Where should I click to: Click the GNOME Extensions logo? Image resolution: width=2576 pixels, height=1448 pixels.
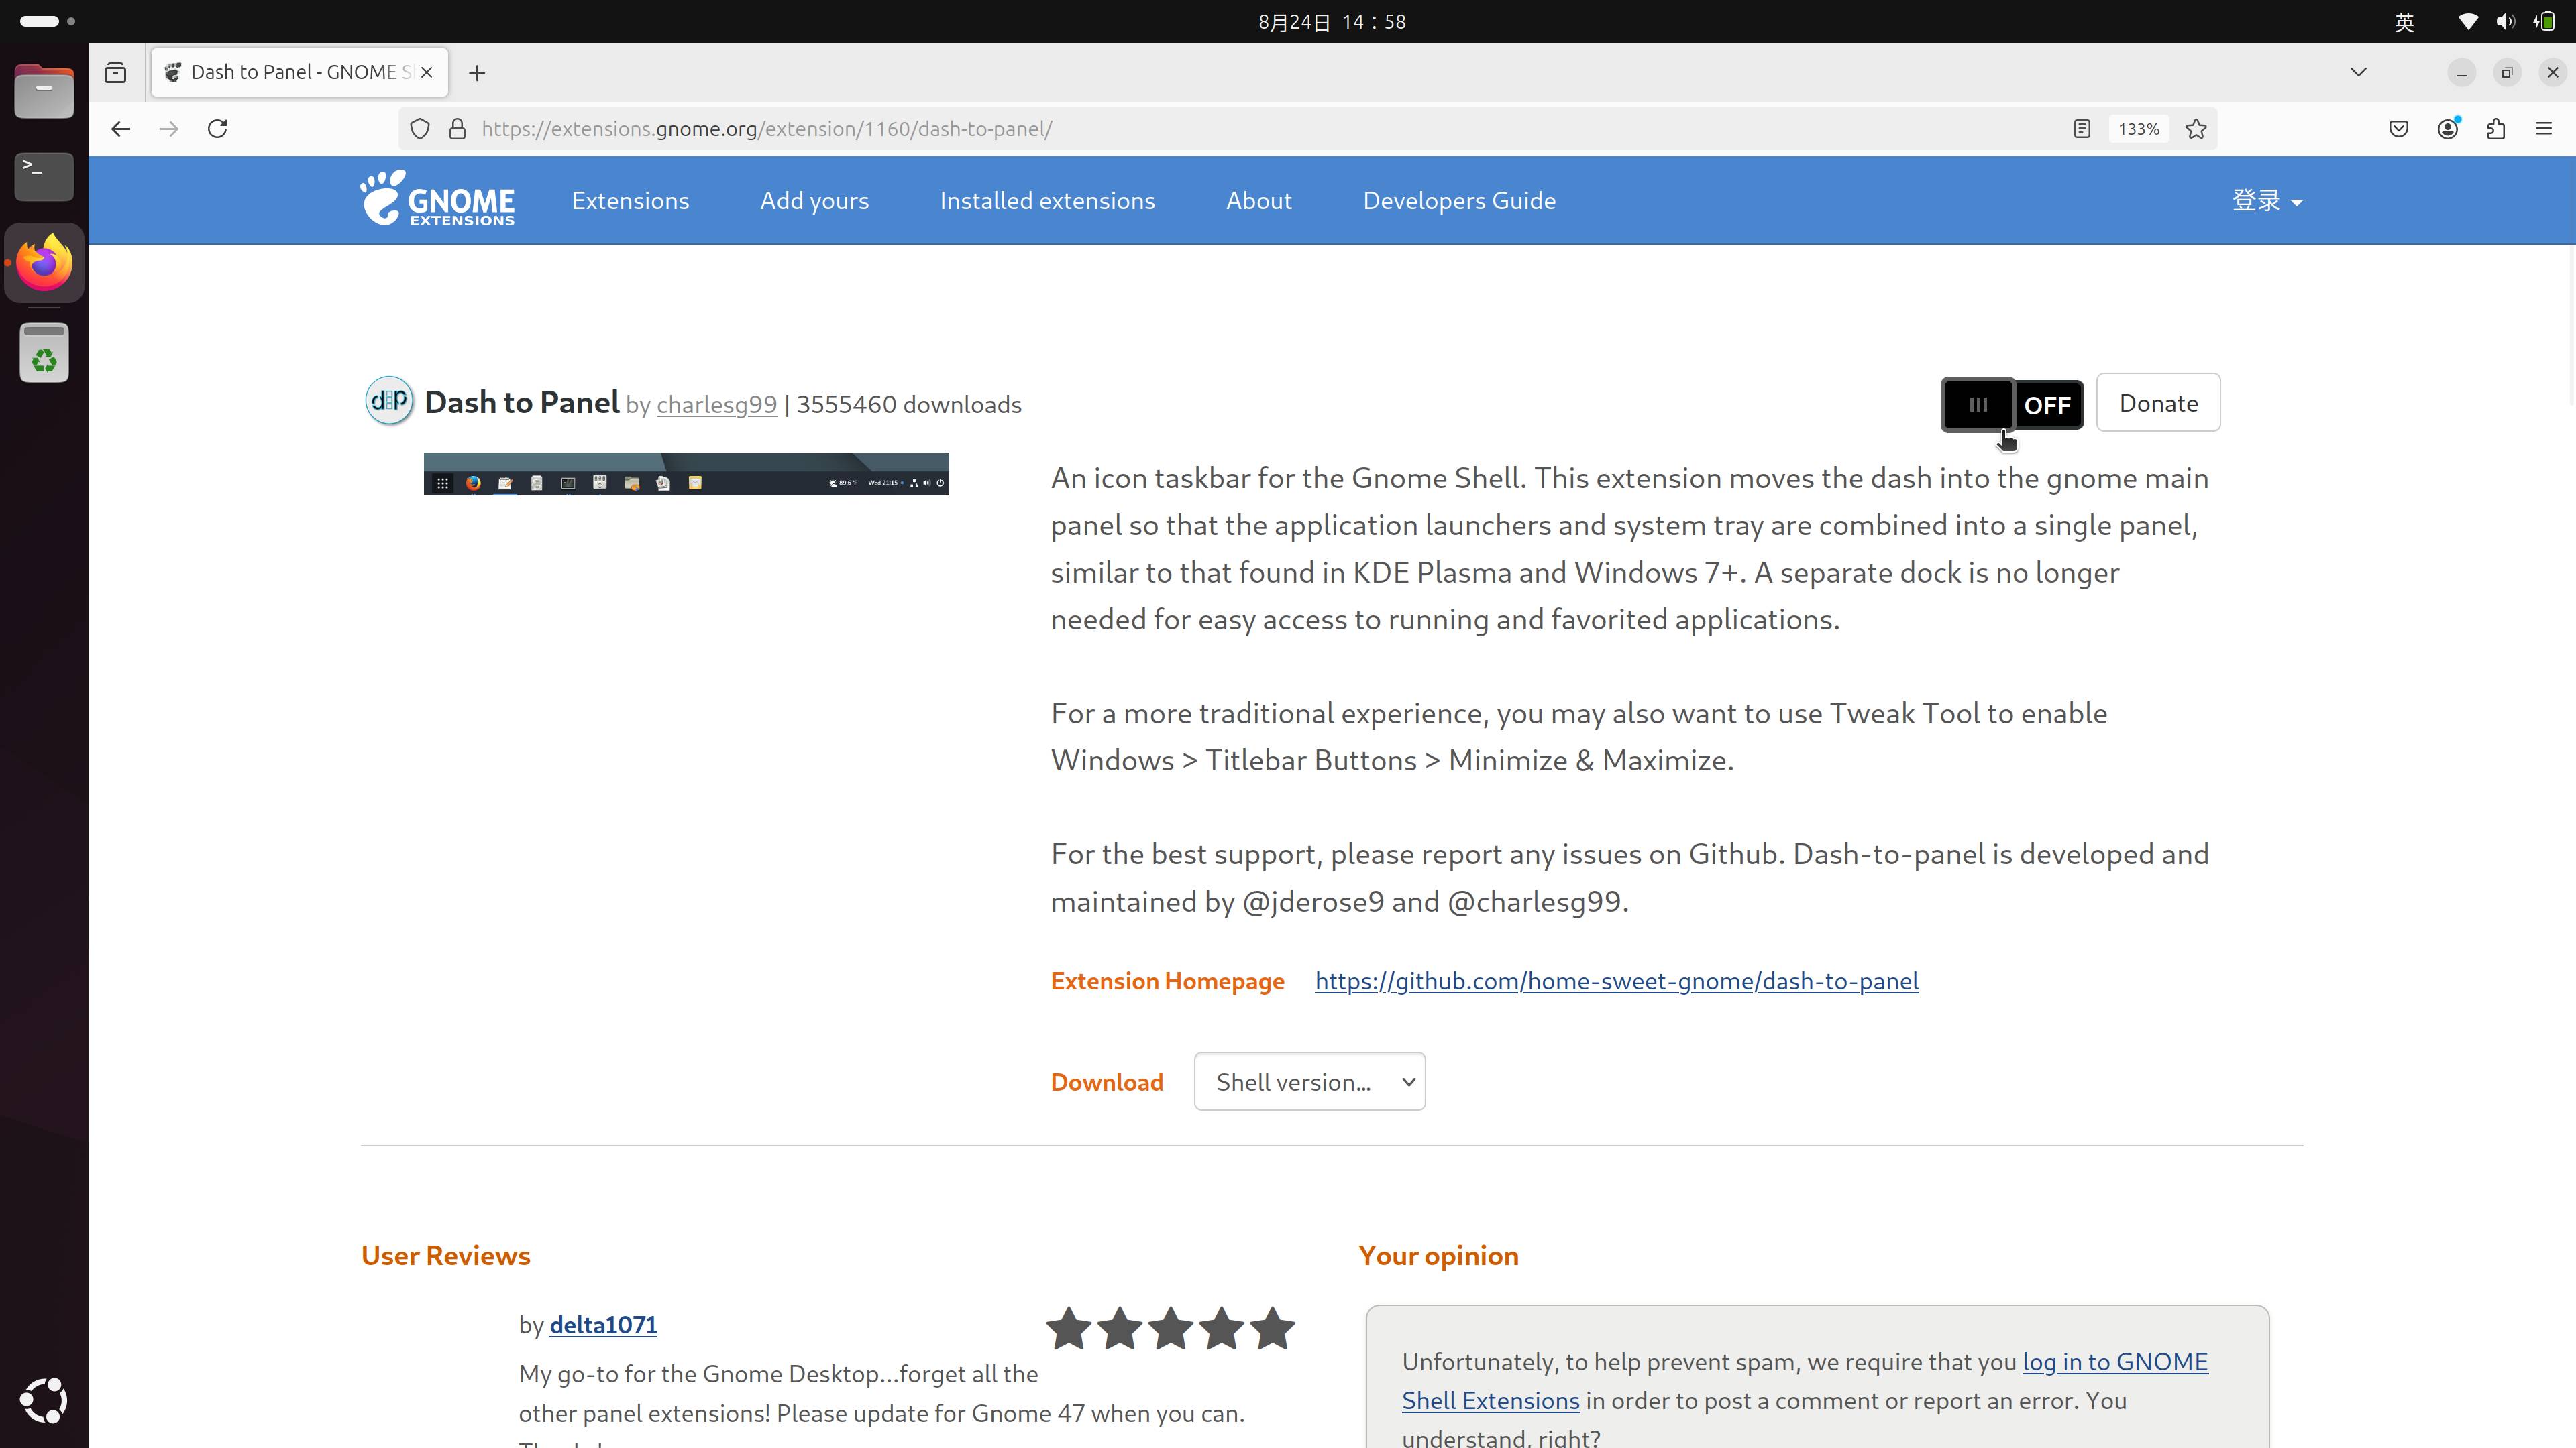pyautogui.click(x=438, y=199)
